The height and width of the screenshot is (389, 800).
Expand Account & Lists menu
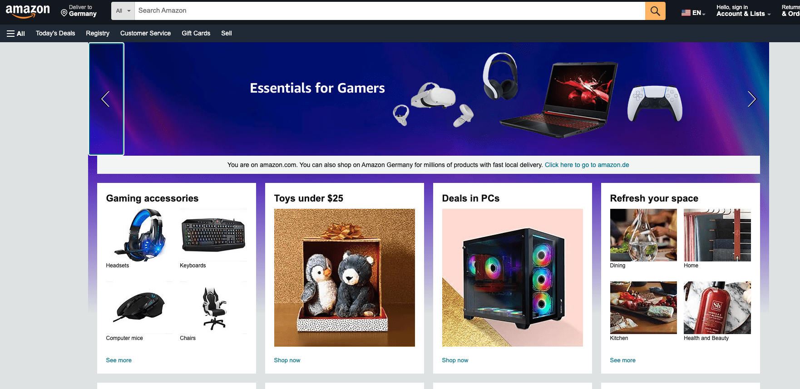coord(743,11)
